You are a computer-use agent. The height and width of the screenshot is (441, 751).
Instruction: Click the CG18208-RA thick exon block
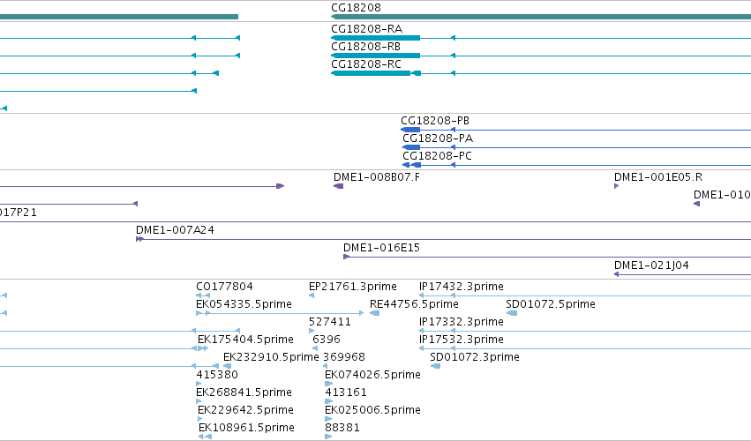coord(376,38)
